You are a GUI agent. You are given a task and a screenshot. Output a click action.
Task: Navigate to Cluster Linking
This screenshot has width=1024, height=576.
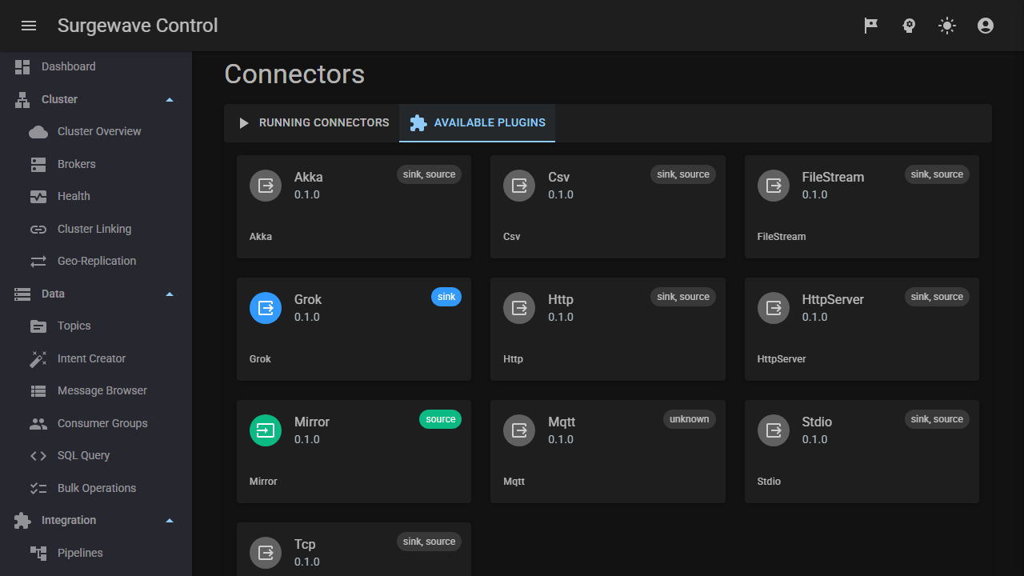click(94, 230)
